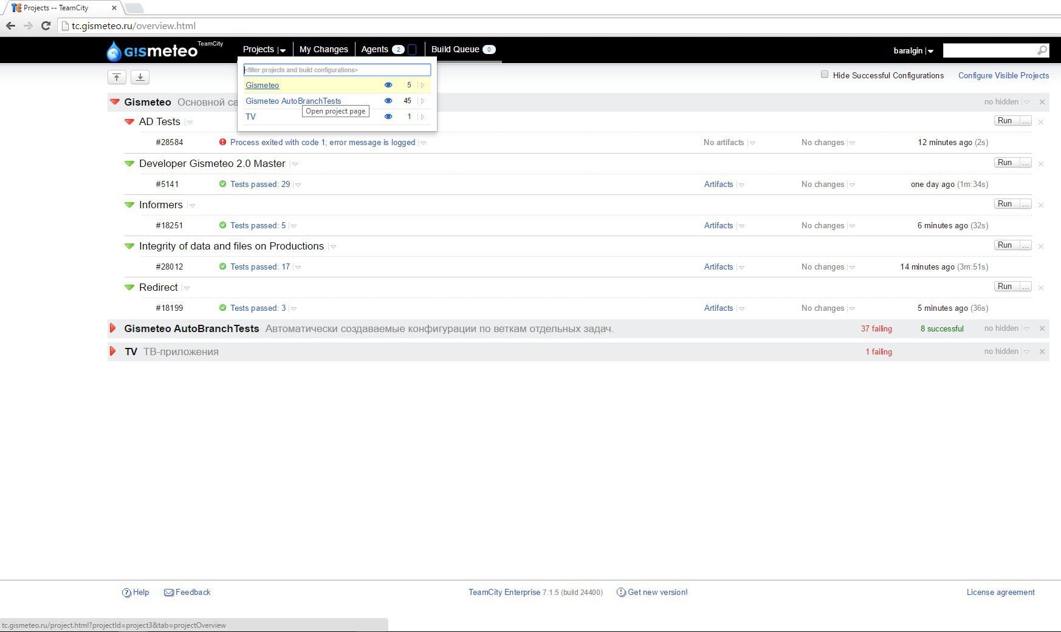1061x632 pixels.
Task: Select Gismeteo in projects popup
Action: point(263,85)
